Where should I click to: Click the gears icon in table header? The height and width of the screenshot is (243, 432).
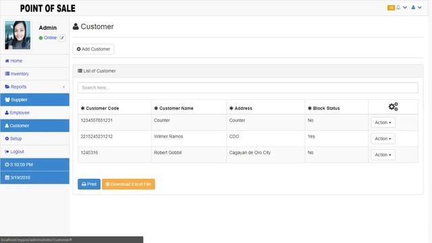tap(393, 107)
